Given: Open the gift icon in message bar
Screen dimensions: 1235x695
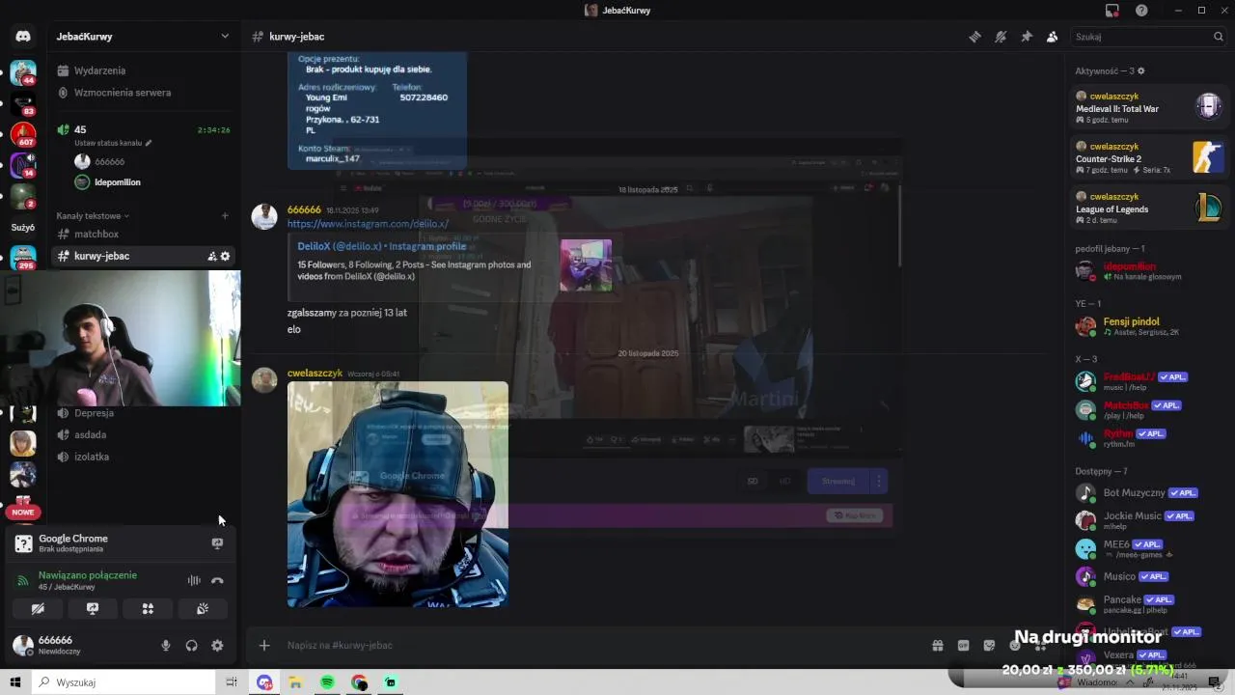Looking at the screenshot, I should coord(937,645).
